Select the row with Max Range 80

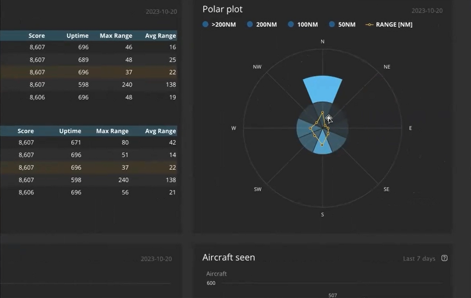(x=89, y=142)
